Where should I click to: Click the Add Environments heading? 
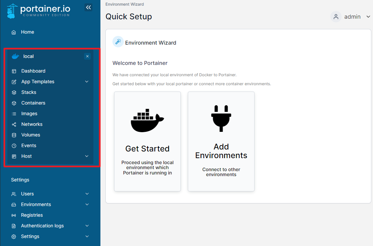pos(221,151)
